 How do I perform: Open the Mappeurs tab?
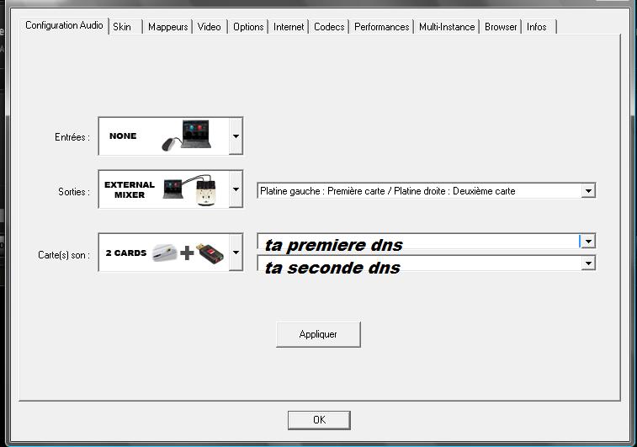(x=167, y=27)
